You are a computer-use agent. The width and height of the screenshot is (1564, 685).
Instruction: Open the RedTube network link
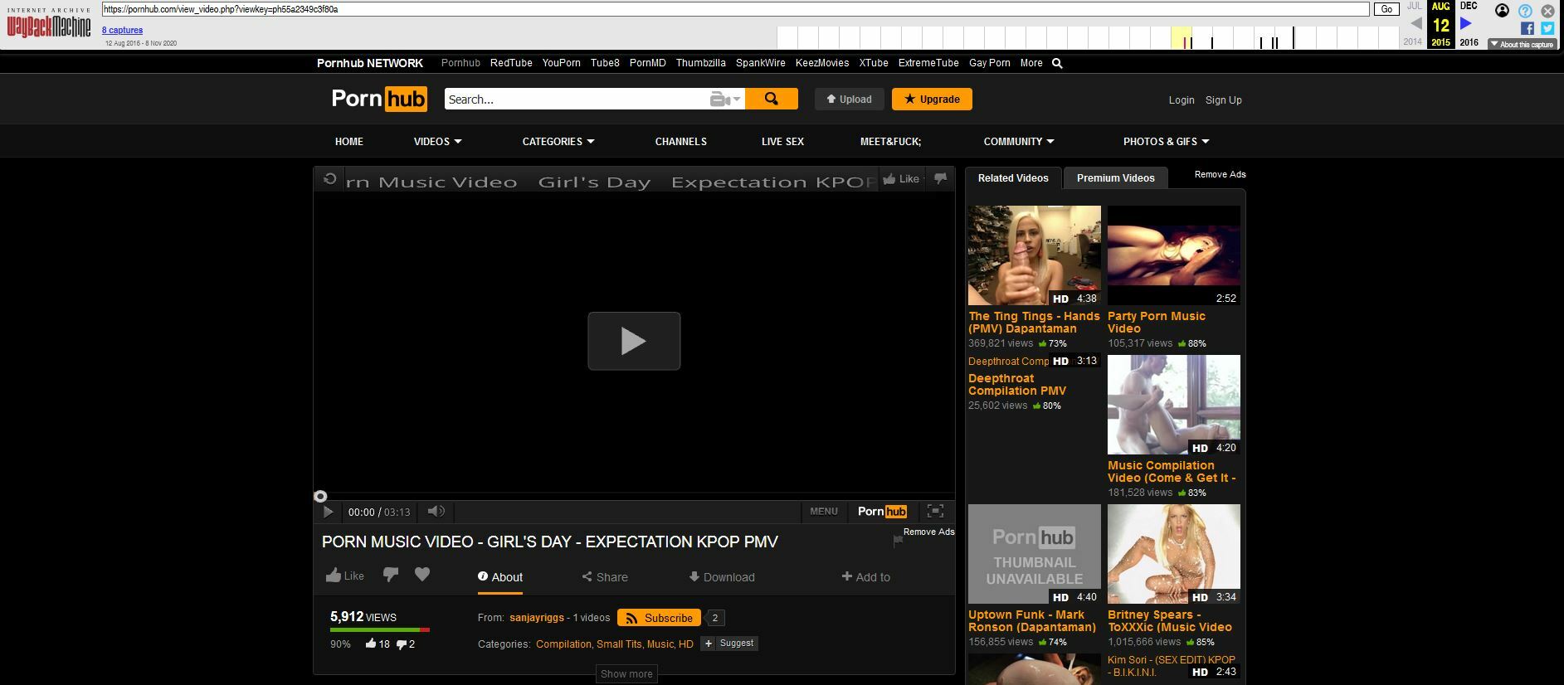click(511, 63)
